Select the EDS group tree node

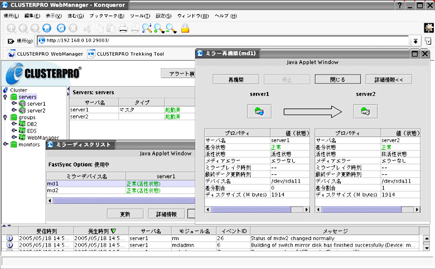point(32,131)
